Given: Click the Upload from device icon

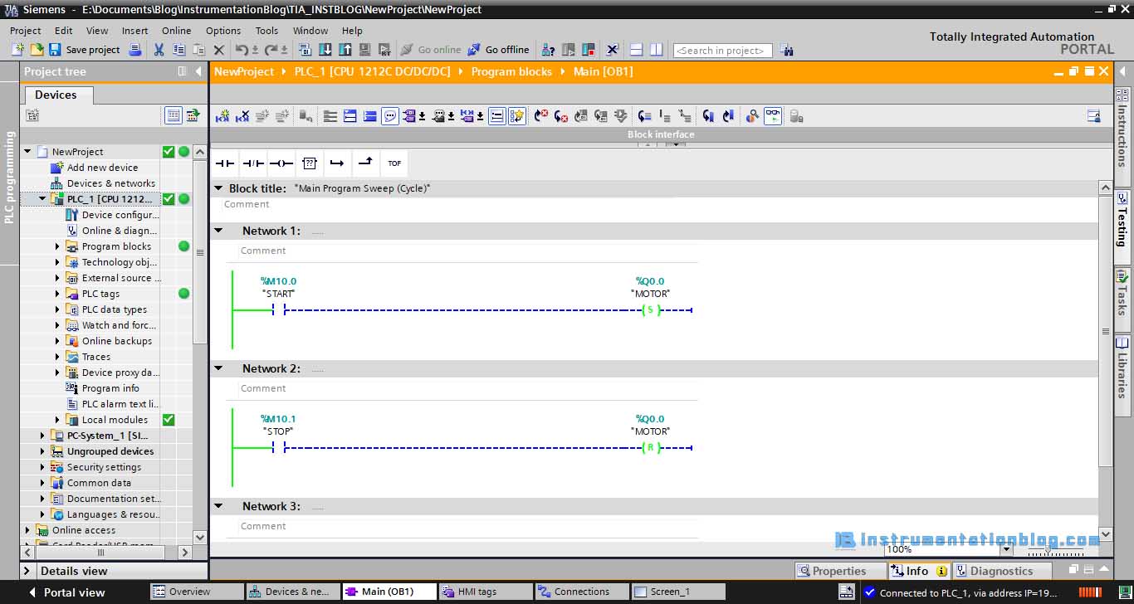Looking at the screenshot, I should pos(345,50).
